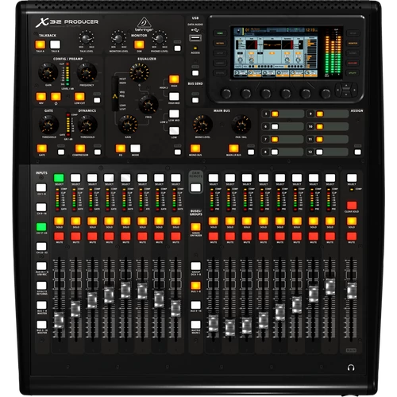
Task: Click the Gate Threshold knob
Action: click(x=49, y=124)
